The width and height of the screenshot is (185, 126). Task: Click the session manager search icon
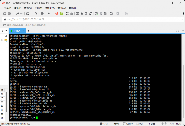point(6,36)
